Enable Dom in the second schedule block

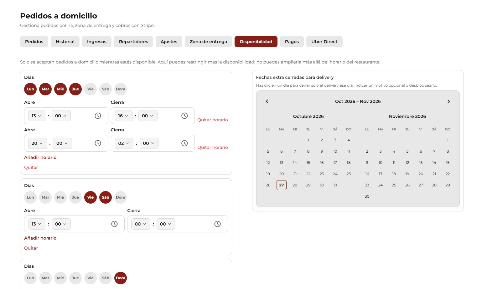(121, 197)
